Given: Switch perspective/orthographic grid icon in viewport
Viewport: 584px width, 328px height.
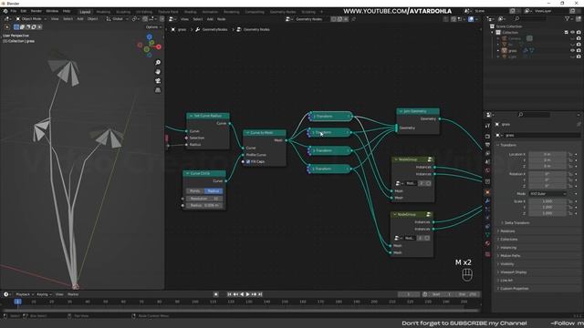Looking at the screenshot, I should (x=158, y=90).
